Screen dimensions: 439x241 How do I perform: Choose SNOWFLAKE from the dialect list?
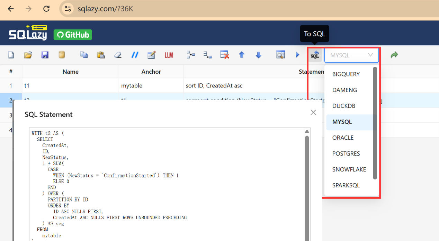(350, 169)
